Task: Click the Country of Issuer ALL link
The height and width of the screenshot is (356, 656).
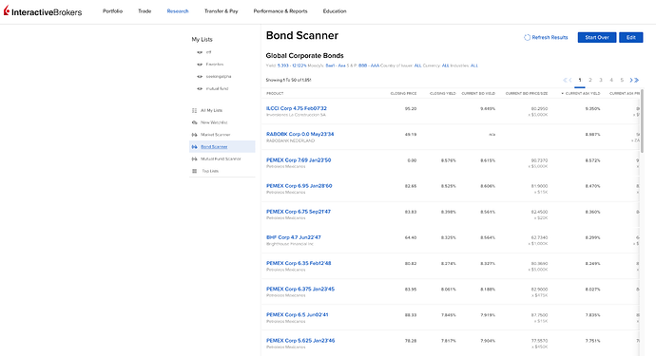Action: point(417,66)
